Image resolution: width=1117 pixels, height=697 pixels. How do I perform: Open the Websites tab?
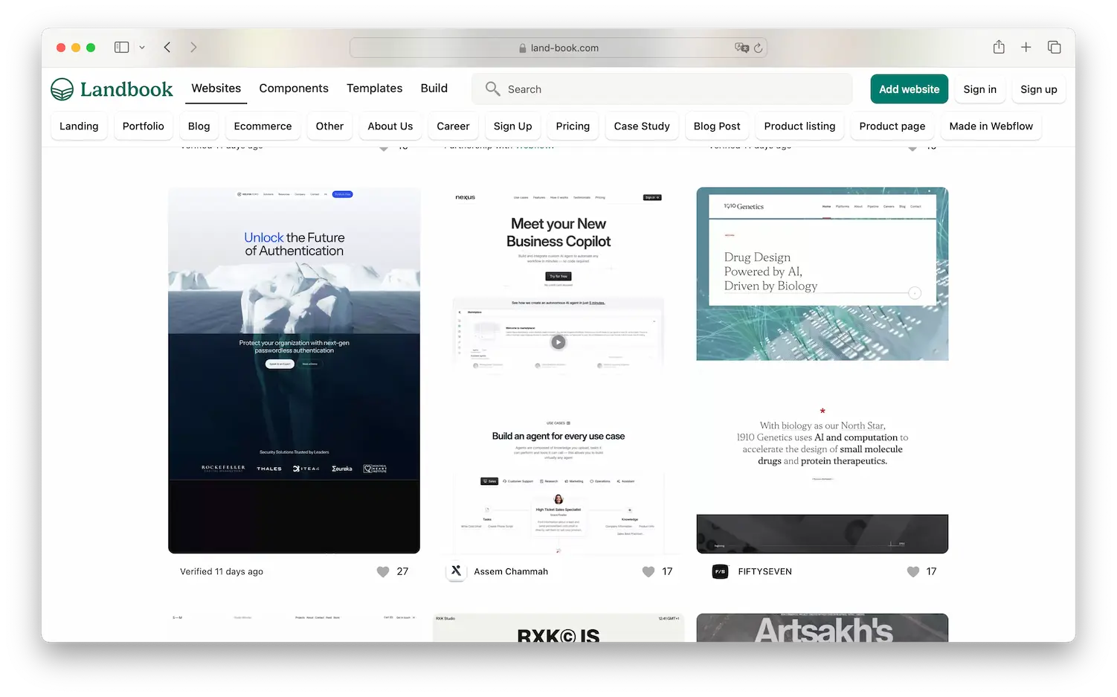[216, 89]
